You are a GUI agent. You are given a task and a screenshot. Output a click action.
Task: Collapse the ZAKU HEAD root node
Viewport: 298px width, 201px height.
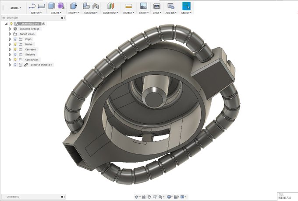(6, 24)
